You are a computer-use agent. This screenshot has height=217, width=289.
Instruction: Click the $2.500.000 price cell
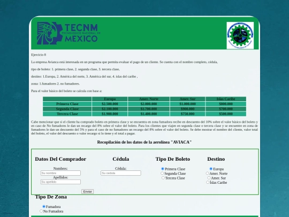click(110, 104)
